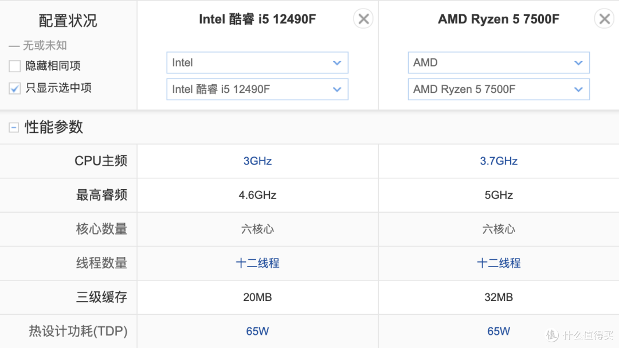Viewport: 619px width, 348px height.
Task: Collapse the 性能参数 section with minus icon
Action: pos(13,128)
